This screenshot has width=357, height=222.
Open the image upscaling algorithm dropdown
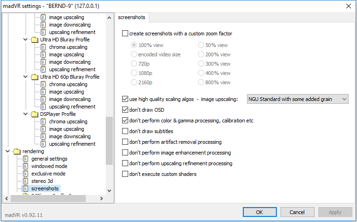297,99
